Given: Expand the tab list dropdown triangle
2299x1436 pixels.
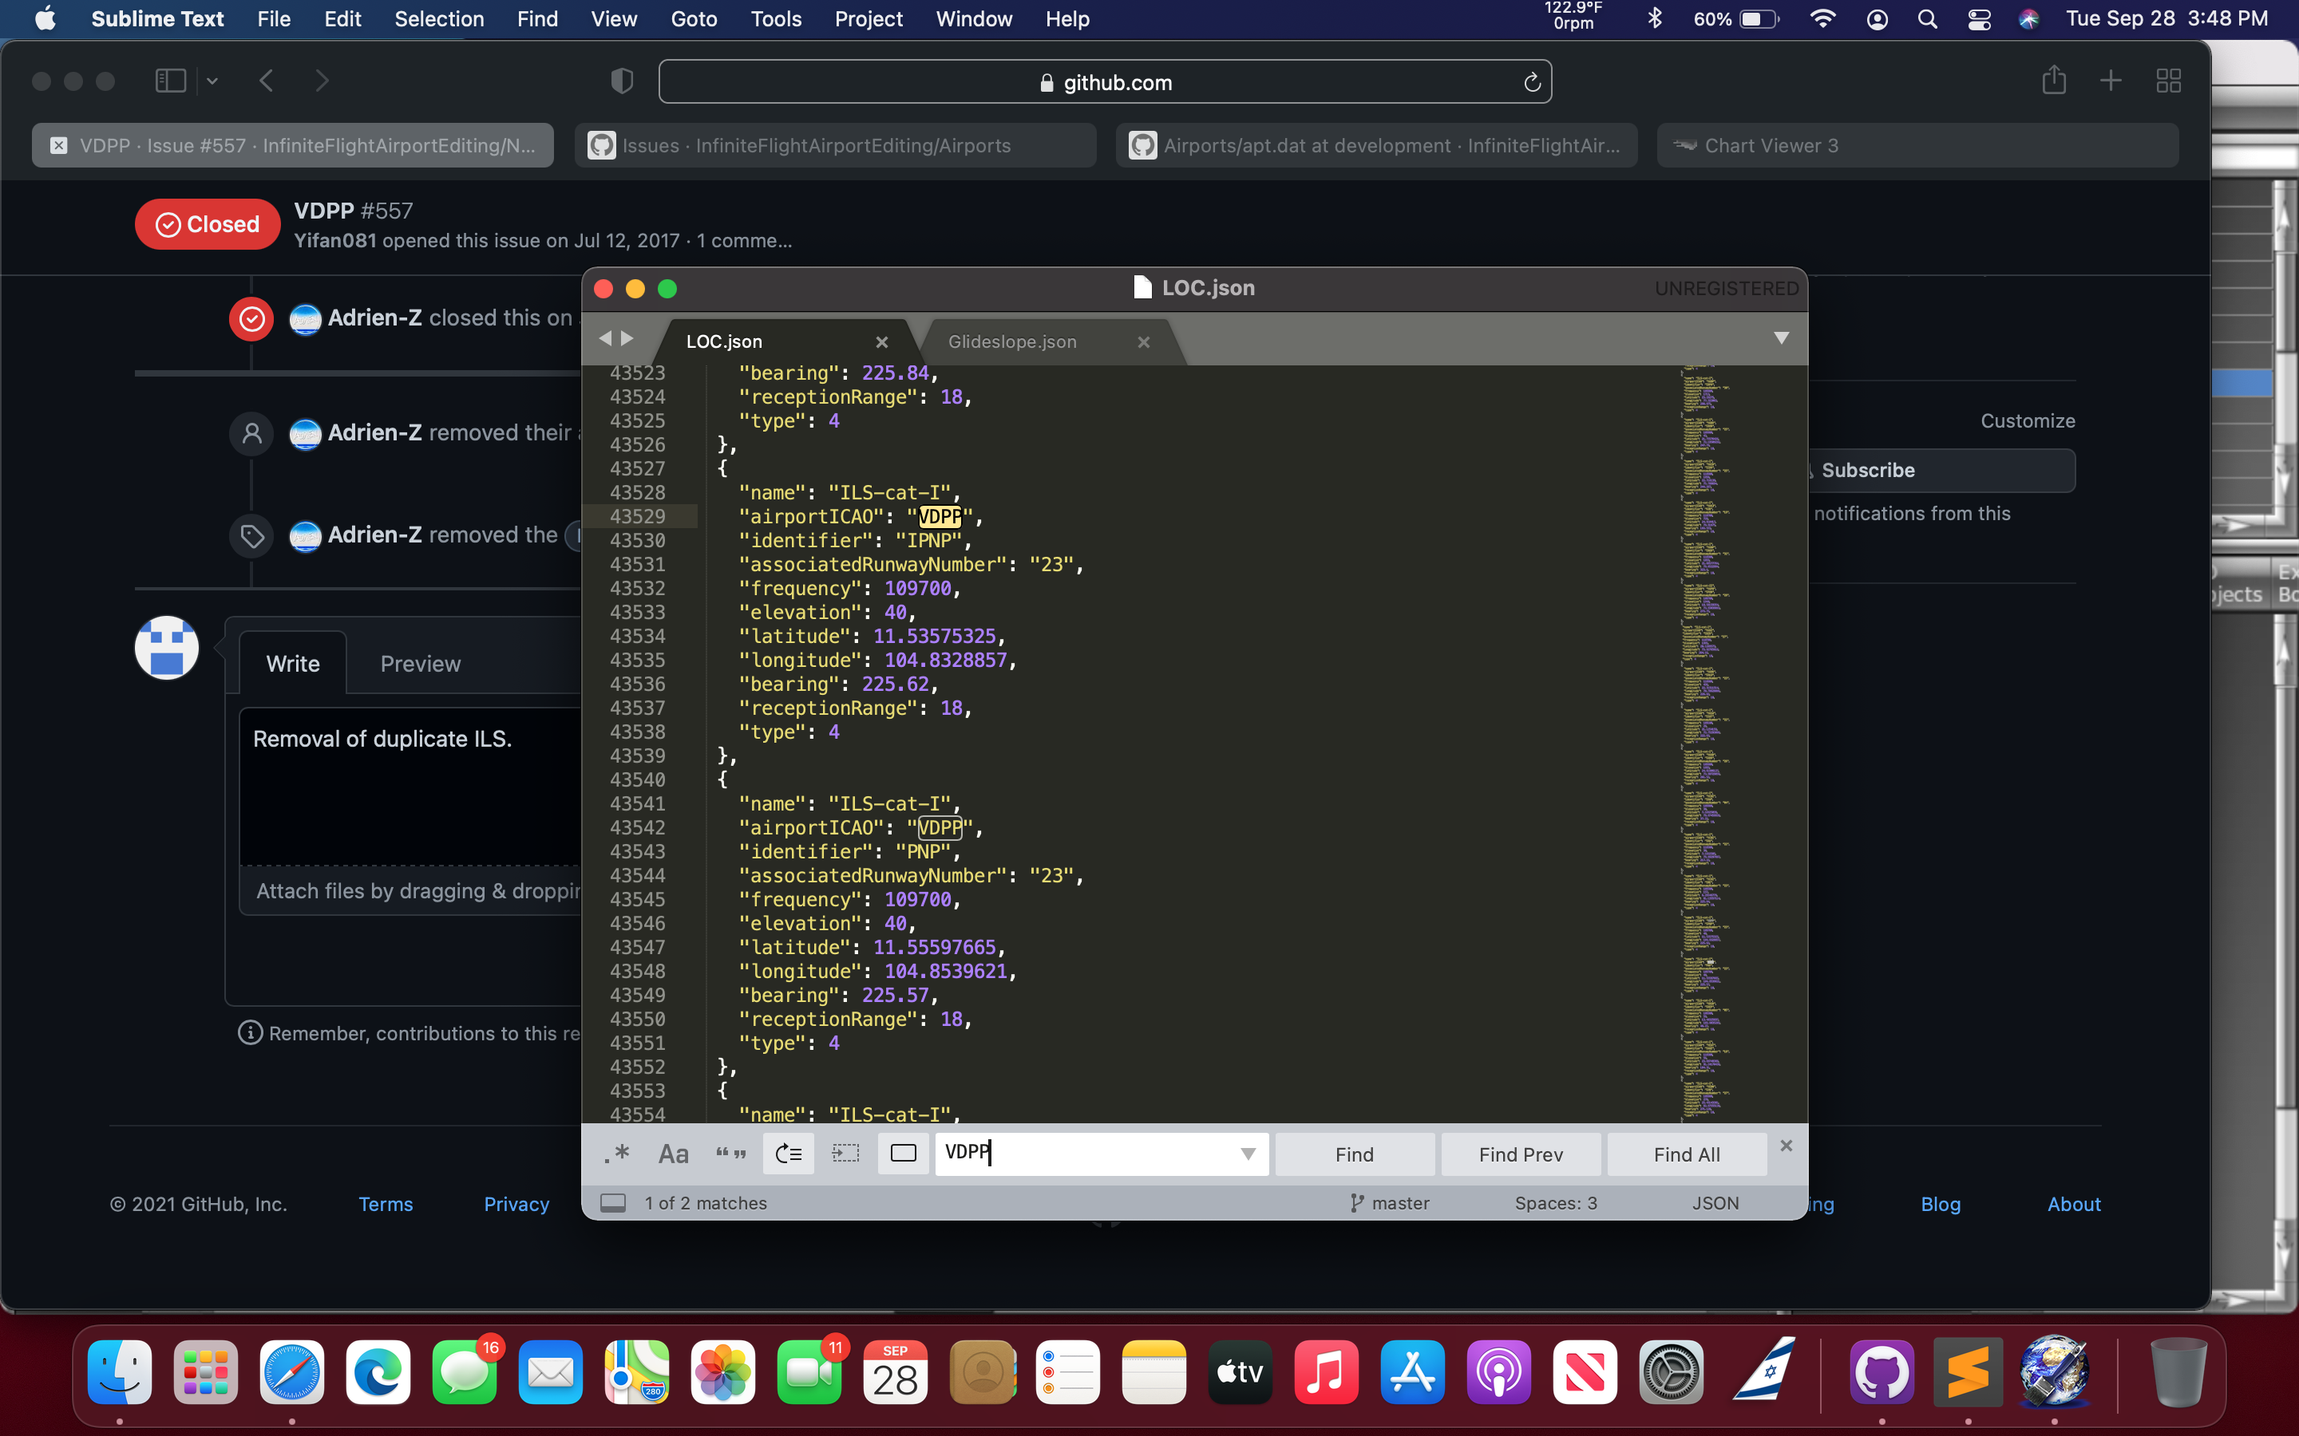Looking at the screenshot, I should coord(1781,339).
